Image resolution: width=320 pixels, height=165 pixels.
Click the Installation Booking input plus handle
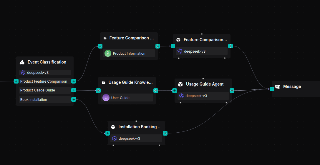click(x=108, y=133)
